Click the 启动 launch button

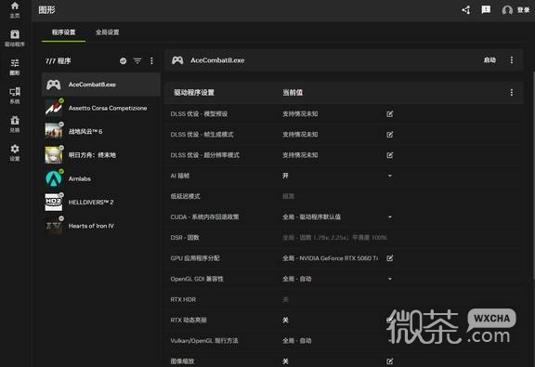point(489,60)
